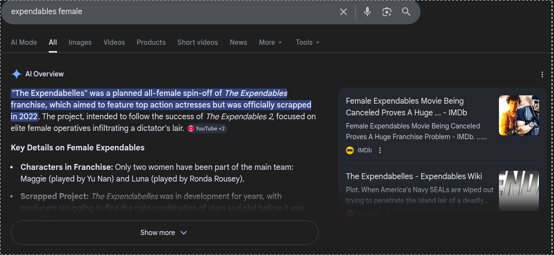Open The Expendabelles - Expendables Wiki link
Screen dimensions: 554x255
point(414,176)
